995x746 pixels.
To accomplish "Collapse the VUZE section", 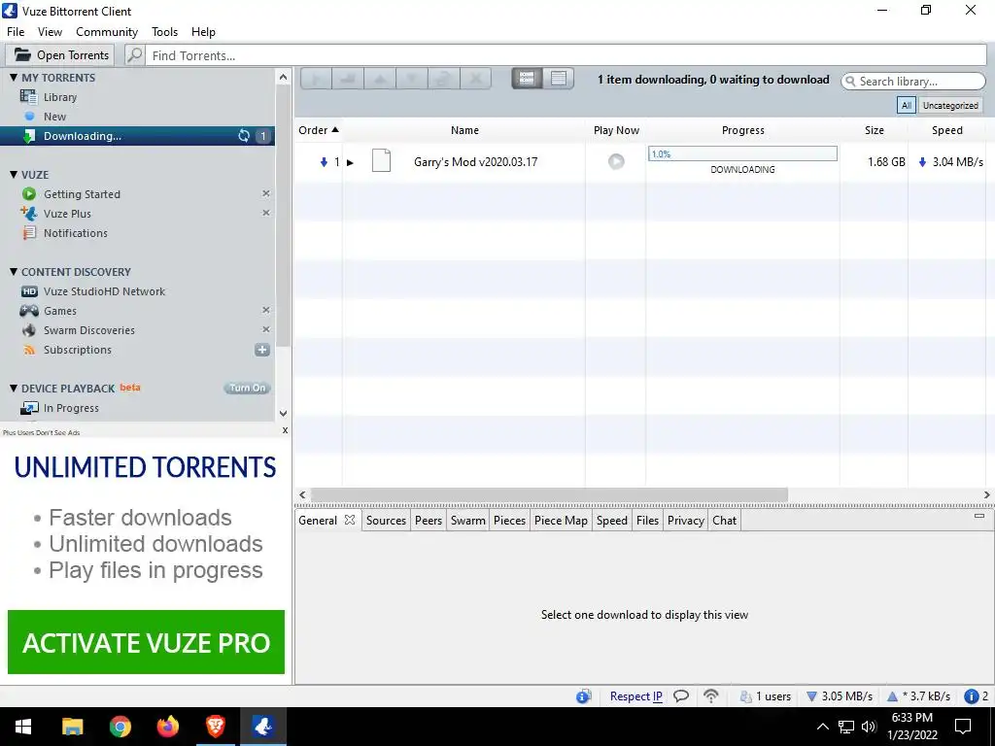I will coord(14,175).
